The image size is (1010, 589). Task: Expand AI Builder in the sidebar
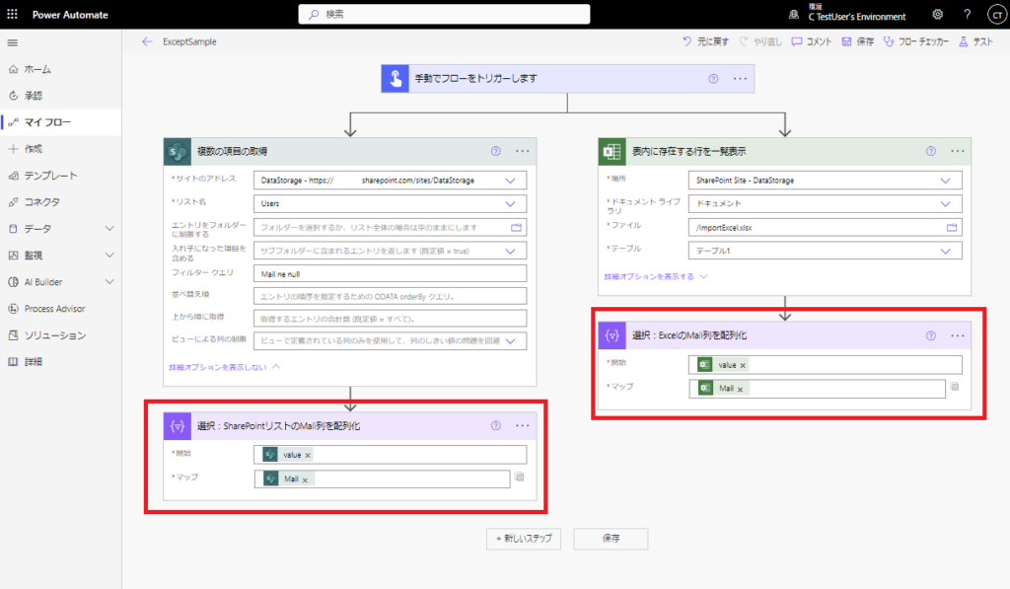pos(109,281)
